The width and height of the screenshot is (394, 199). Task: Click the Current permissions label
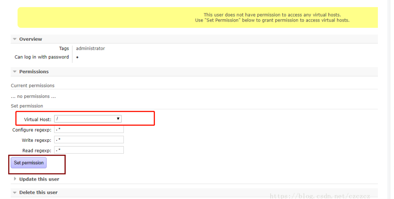click(33, 86)
